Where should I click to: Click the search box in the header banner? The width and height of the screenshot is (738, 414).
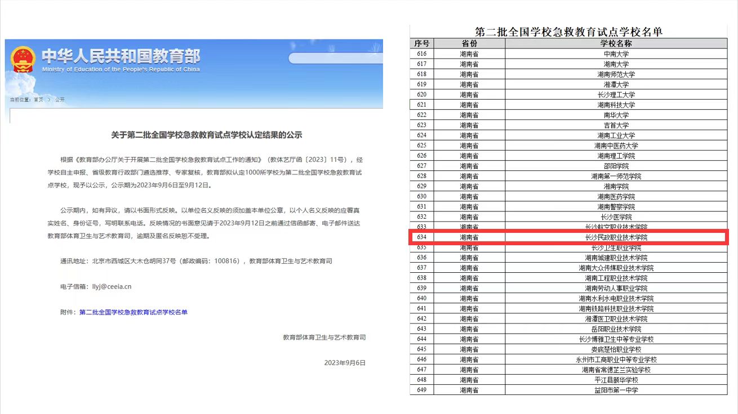(x=336, y=58)
